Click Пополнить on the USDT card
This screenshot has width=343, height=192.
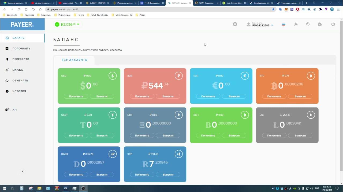pos(76,135)
